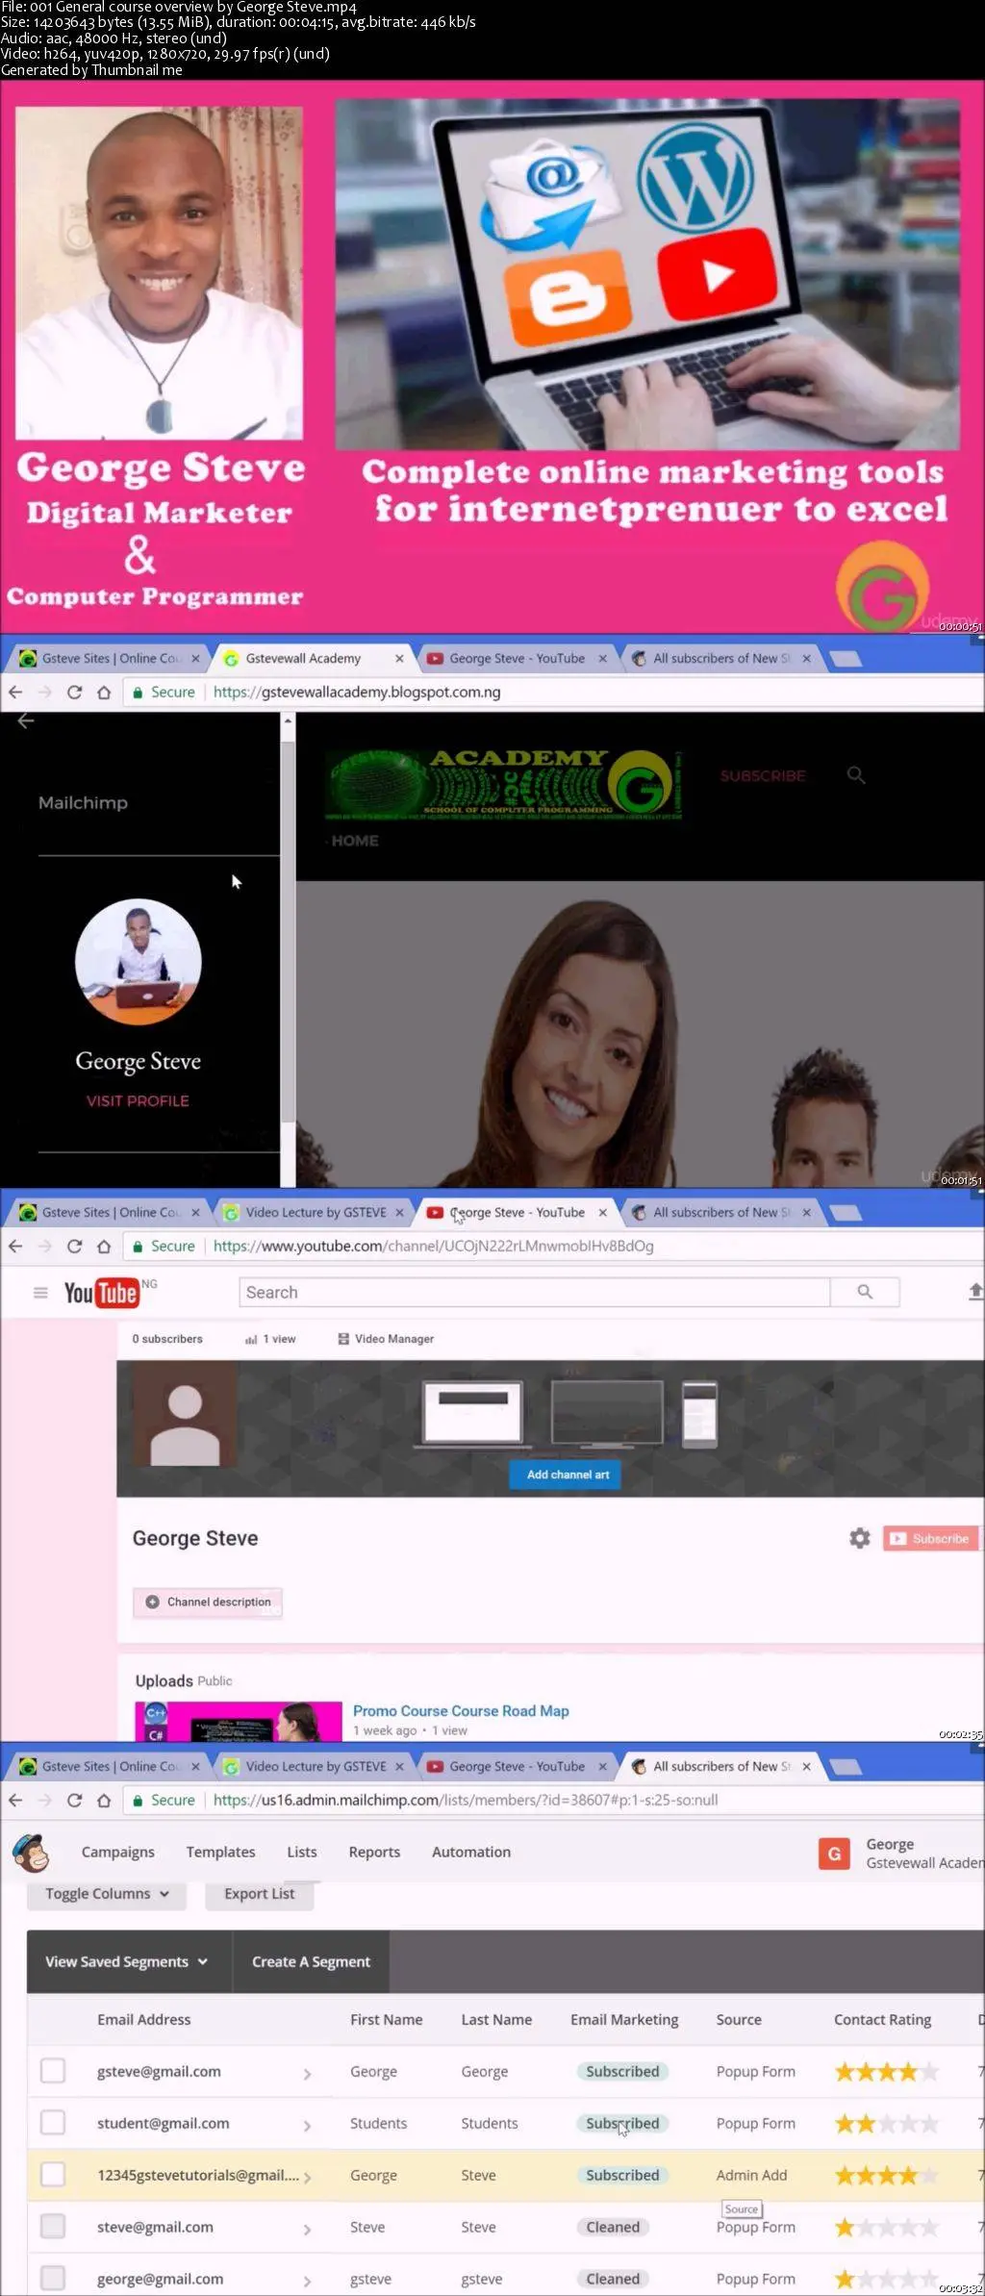
Task: Open Templates in Mailchimp navigation
Action: pos(220,1852)
